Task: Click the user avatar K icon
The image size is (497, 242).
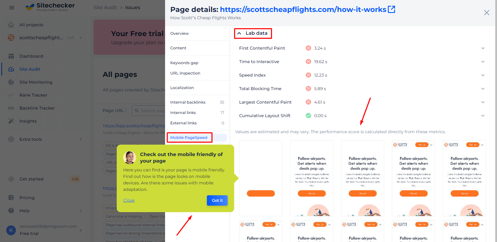Action: point(11,230)
